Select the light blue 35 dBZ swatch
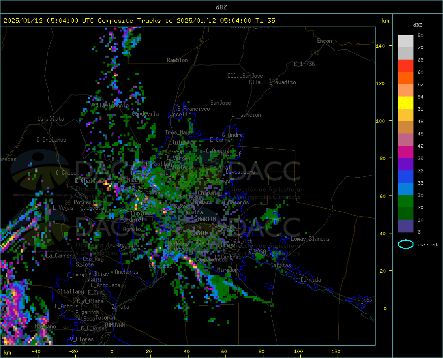This screenshot has width=443, height=358. click(406, 189)
